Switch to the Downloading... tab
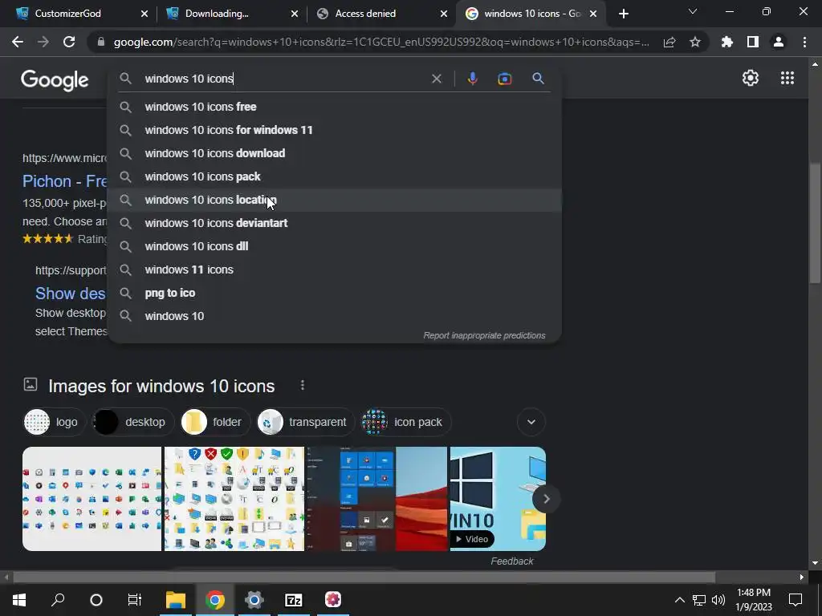Image resolution: width=822 pixels, height=616 pixels. tap(217, 14)
